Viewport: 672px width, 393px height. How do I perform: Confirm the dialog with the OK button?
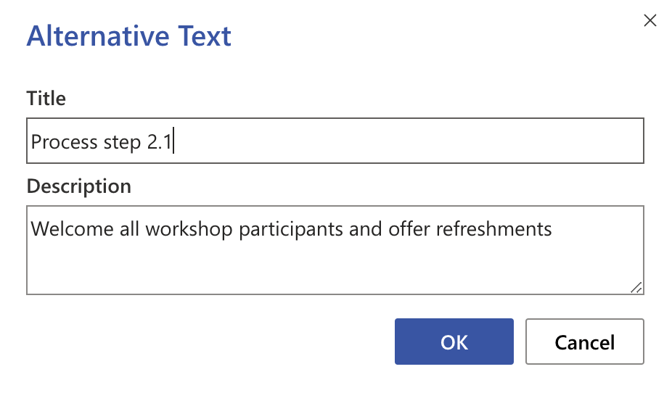[454, 342]
